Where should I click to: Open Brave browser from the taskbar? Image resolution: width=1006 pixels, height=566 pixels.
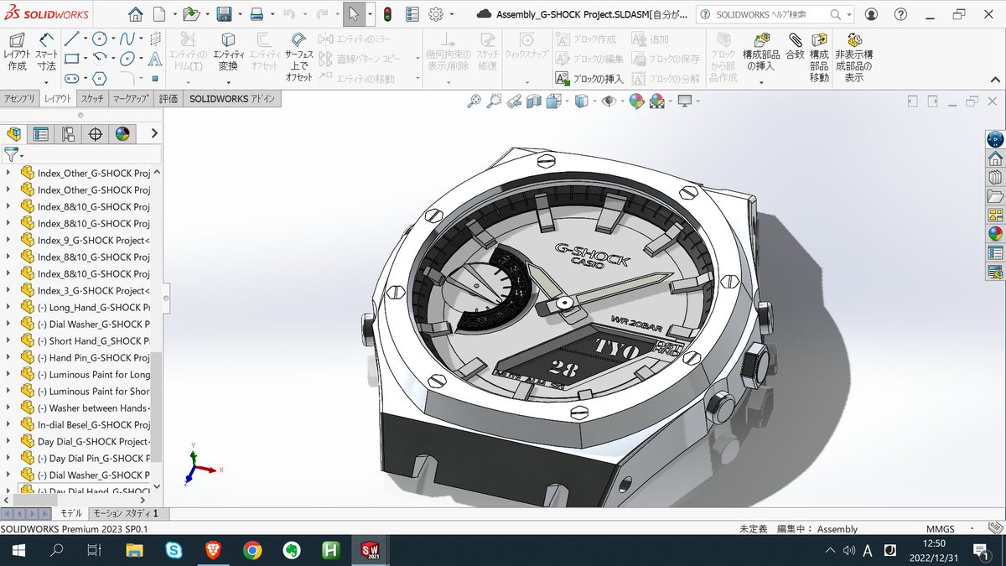coord(214,551)
